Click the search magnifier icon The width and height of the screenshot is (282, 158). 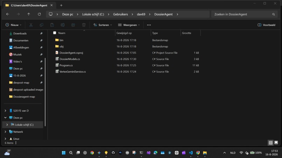tap(274, 14)
